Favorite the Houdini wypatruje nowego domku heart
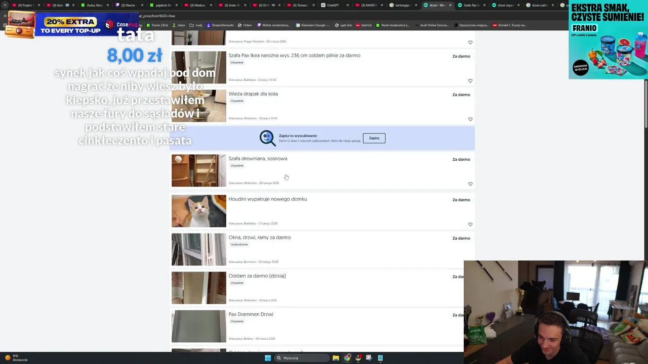The image size is (648, 364). click(x=470, y=224)
